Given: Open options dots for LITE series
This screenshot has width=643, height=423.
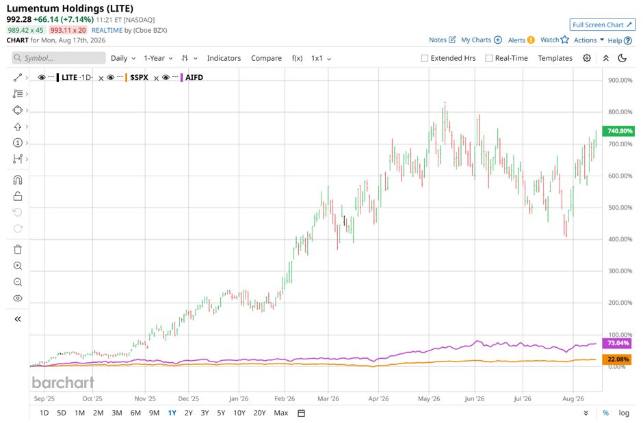Looking at the screenshot, I should (x=51, y=77).
